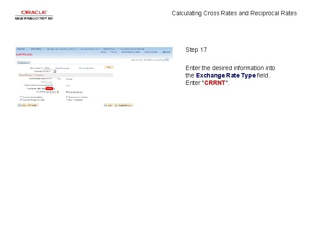Open the Worklist link
Screen dimensions: 313x235
(113, 52)
